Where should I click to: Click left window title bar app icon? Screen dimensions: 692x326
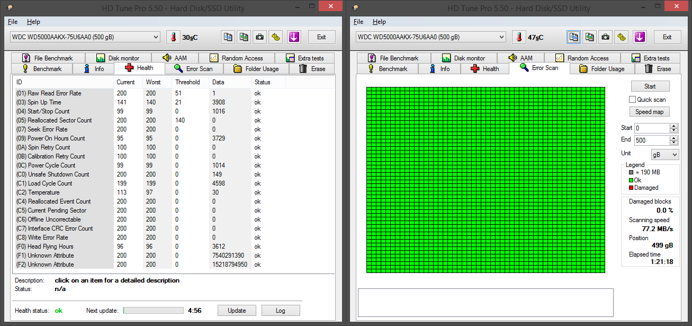tap(8, 7)
